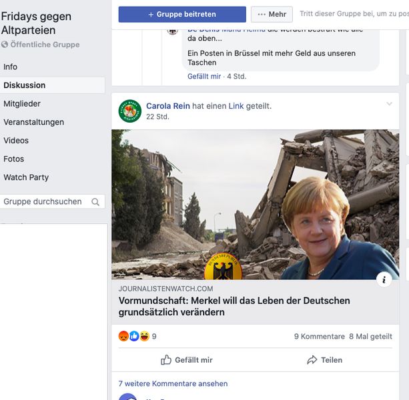
Task: Open the Watch Party section
Action: click(26, 177)
